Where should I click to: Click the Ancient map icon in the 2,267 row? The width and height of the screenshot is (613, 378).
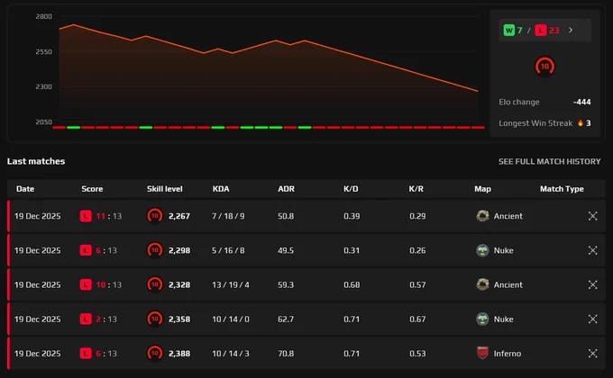[482, 216]
